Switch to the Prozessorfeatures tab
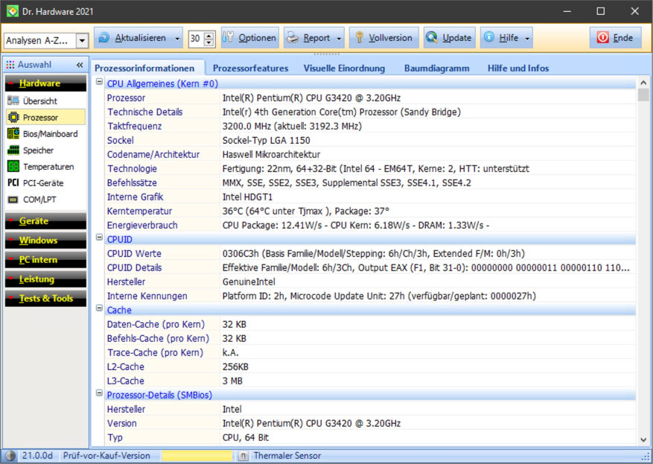 [250, 69]
